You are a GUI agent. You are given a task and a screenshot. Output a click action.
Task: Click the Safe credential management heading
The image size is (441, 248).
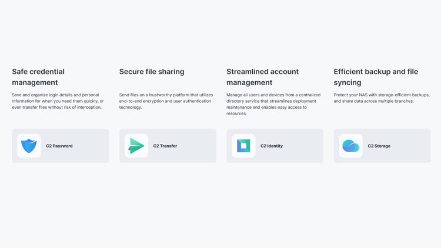38,77
